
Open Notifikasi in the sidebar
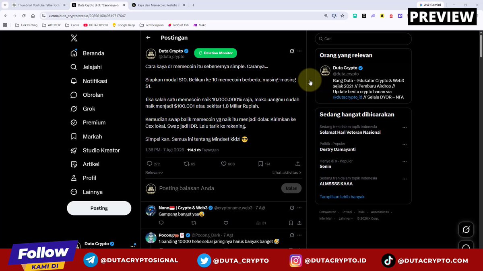pyautogui.click(x=89, y=81)
